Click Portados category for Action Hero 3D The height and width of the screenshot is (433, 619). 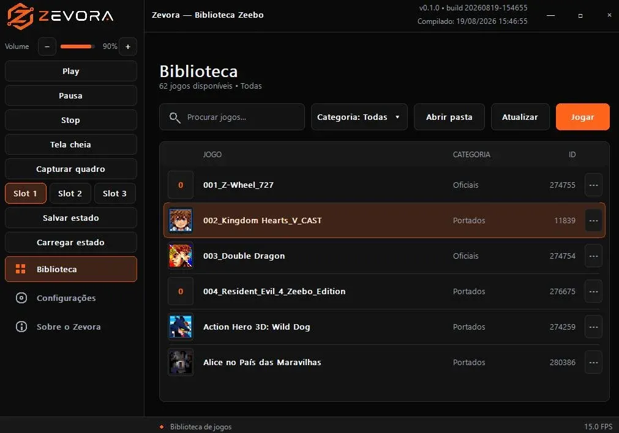pos(469,327)
